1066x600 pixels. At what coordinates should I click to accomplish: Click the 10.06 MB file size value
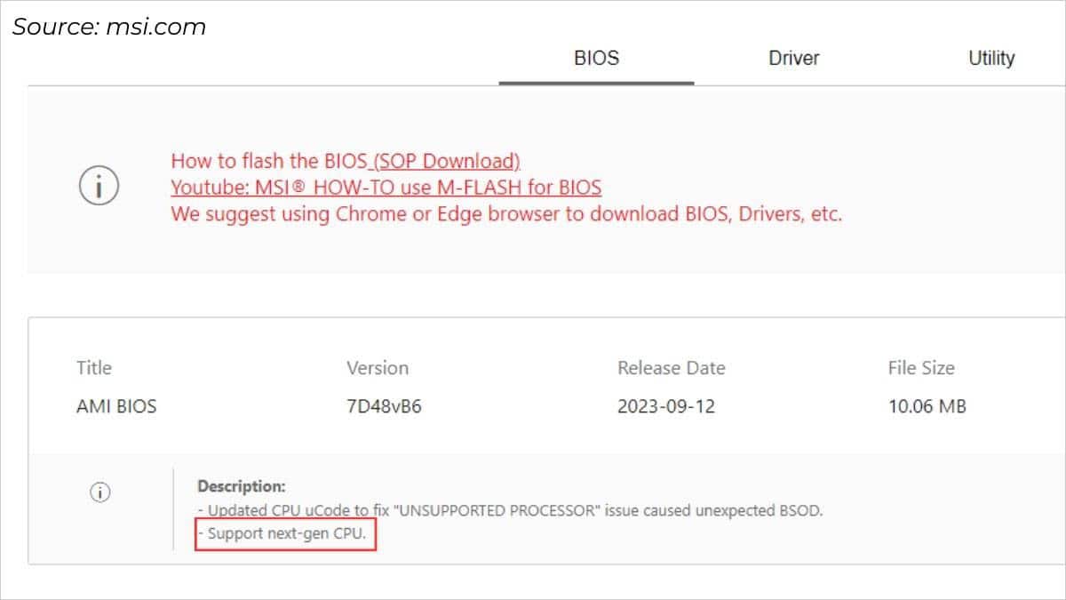click(927, 407)
